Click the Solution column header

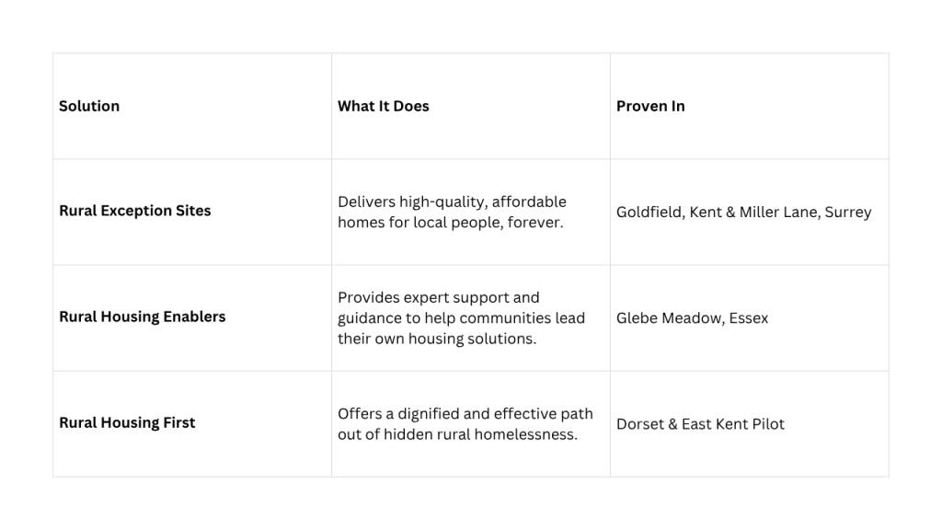tap(89, 106)
